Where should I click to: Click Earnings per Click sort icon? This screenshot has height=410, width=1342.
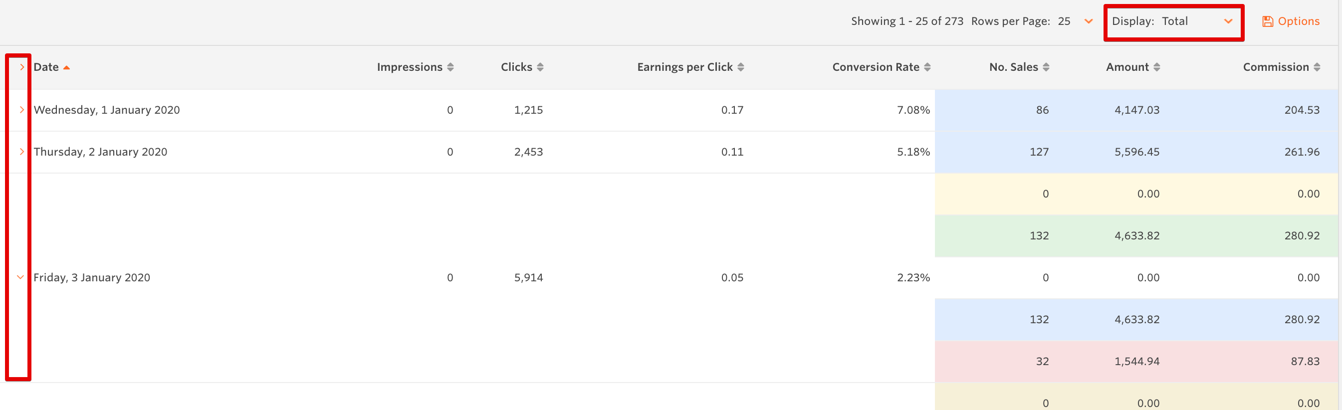click(x=740, y=67)
